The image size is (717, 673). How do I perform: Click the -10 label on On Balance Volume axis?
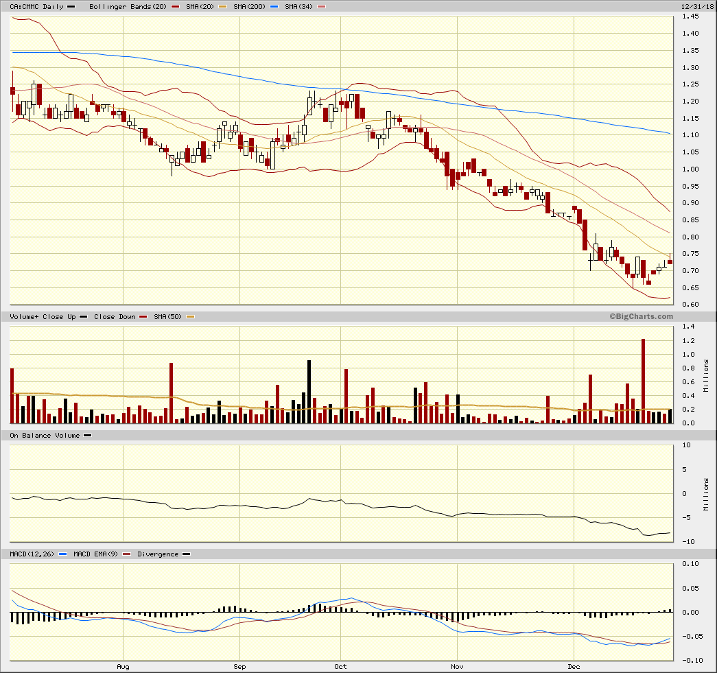pyautogui.click(x=688, y=542)
